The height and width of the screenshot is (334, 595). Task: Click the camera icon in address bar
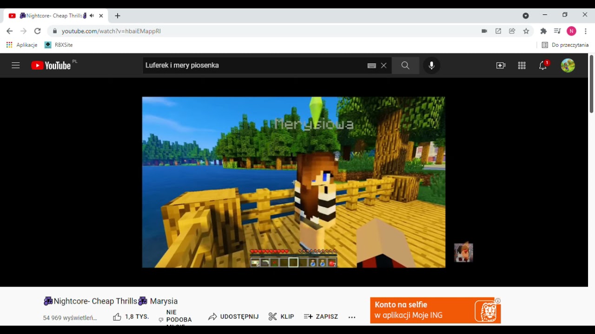(x=484, y=31)
